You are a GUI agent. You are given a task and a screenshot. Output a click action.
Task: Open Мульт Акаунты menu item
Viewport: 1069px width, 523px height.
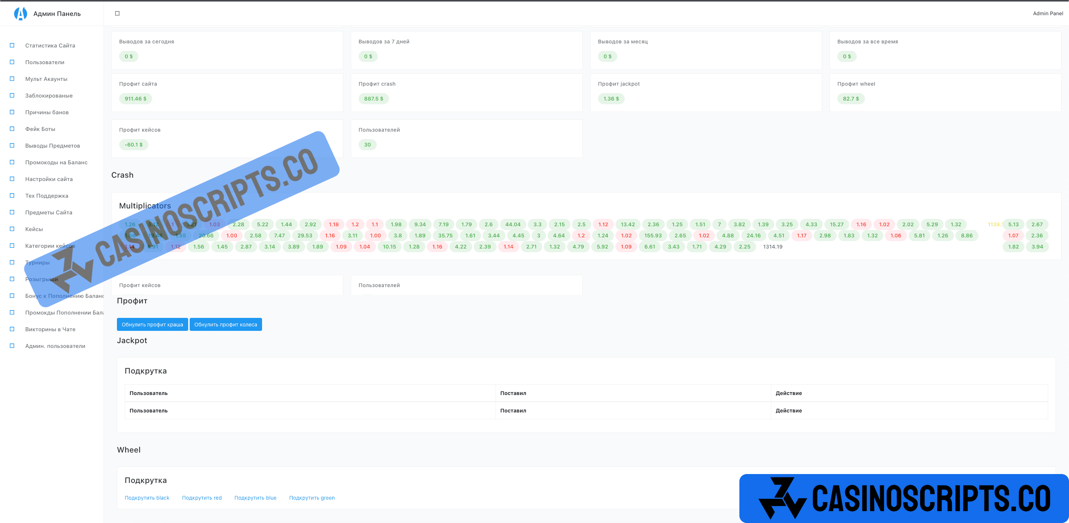(46, 79)
